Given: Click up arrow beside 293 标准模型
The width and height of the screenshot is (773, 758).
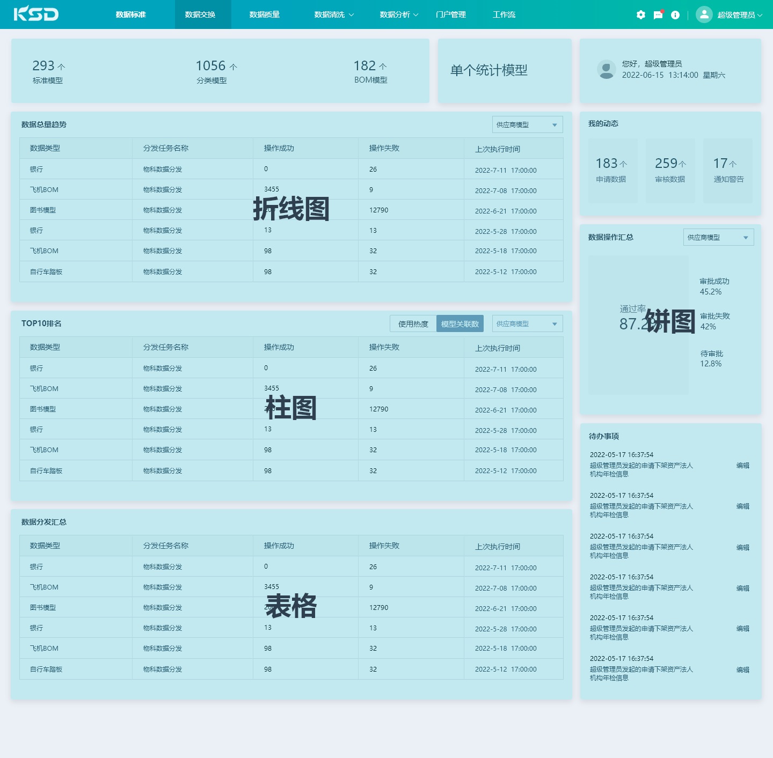Looking at the screenshot, I should 61,67.
